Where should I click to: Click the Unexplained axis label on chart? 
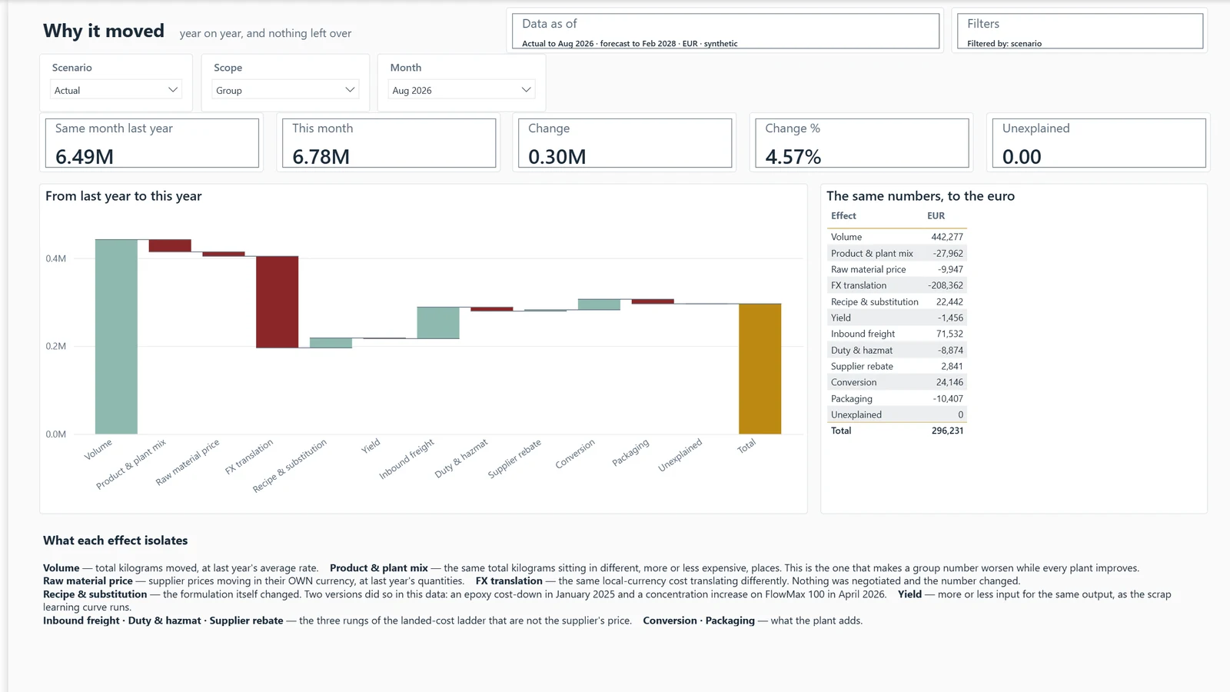(680, 455)
